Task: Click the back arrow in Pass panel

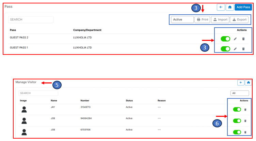Action: (221, 7)
